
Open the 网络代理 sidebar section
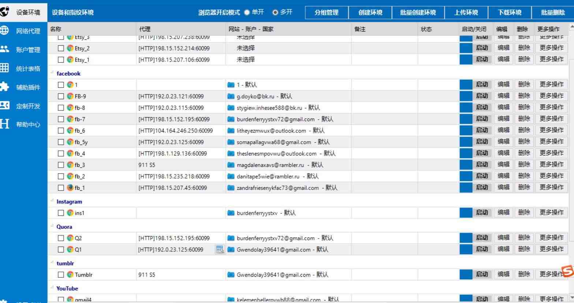[24, 31]
